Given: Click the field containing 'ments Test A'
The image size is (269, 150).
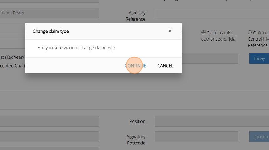Looking at the screenshot, I should click(x=49, y=13).
